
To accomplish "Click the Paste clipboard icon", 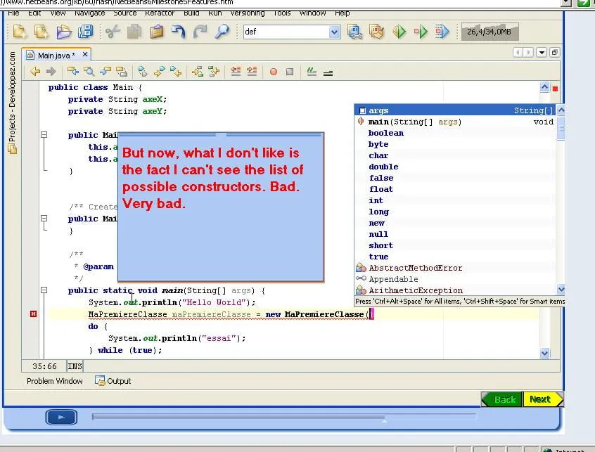I will tap(156, 32).
